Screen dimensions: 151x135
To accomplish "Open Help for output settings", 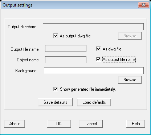I will click(136, 124).
